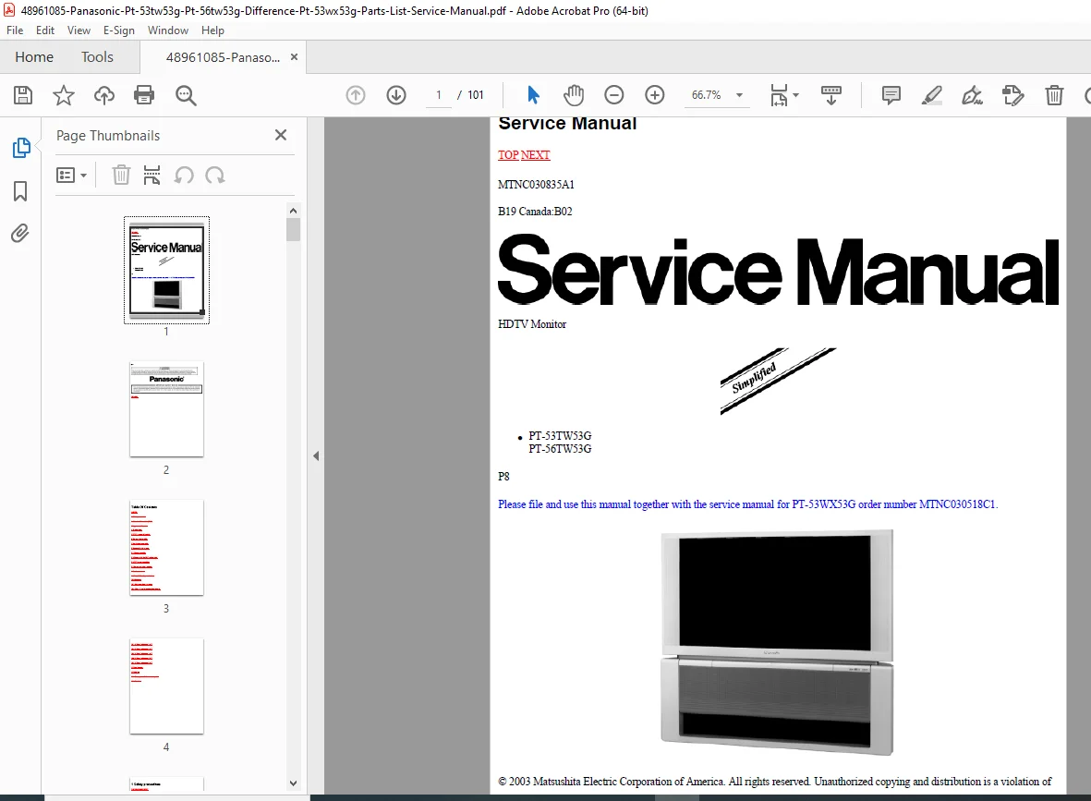
Task: Activate the hand pan tool
Action: tap(574, 95)
